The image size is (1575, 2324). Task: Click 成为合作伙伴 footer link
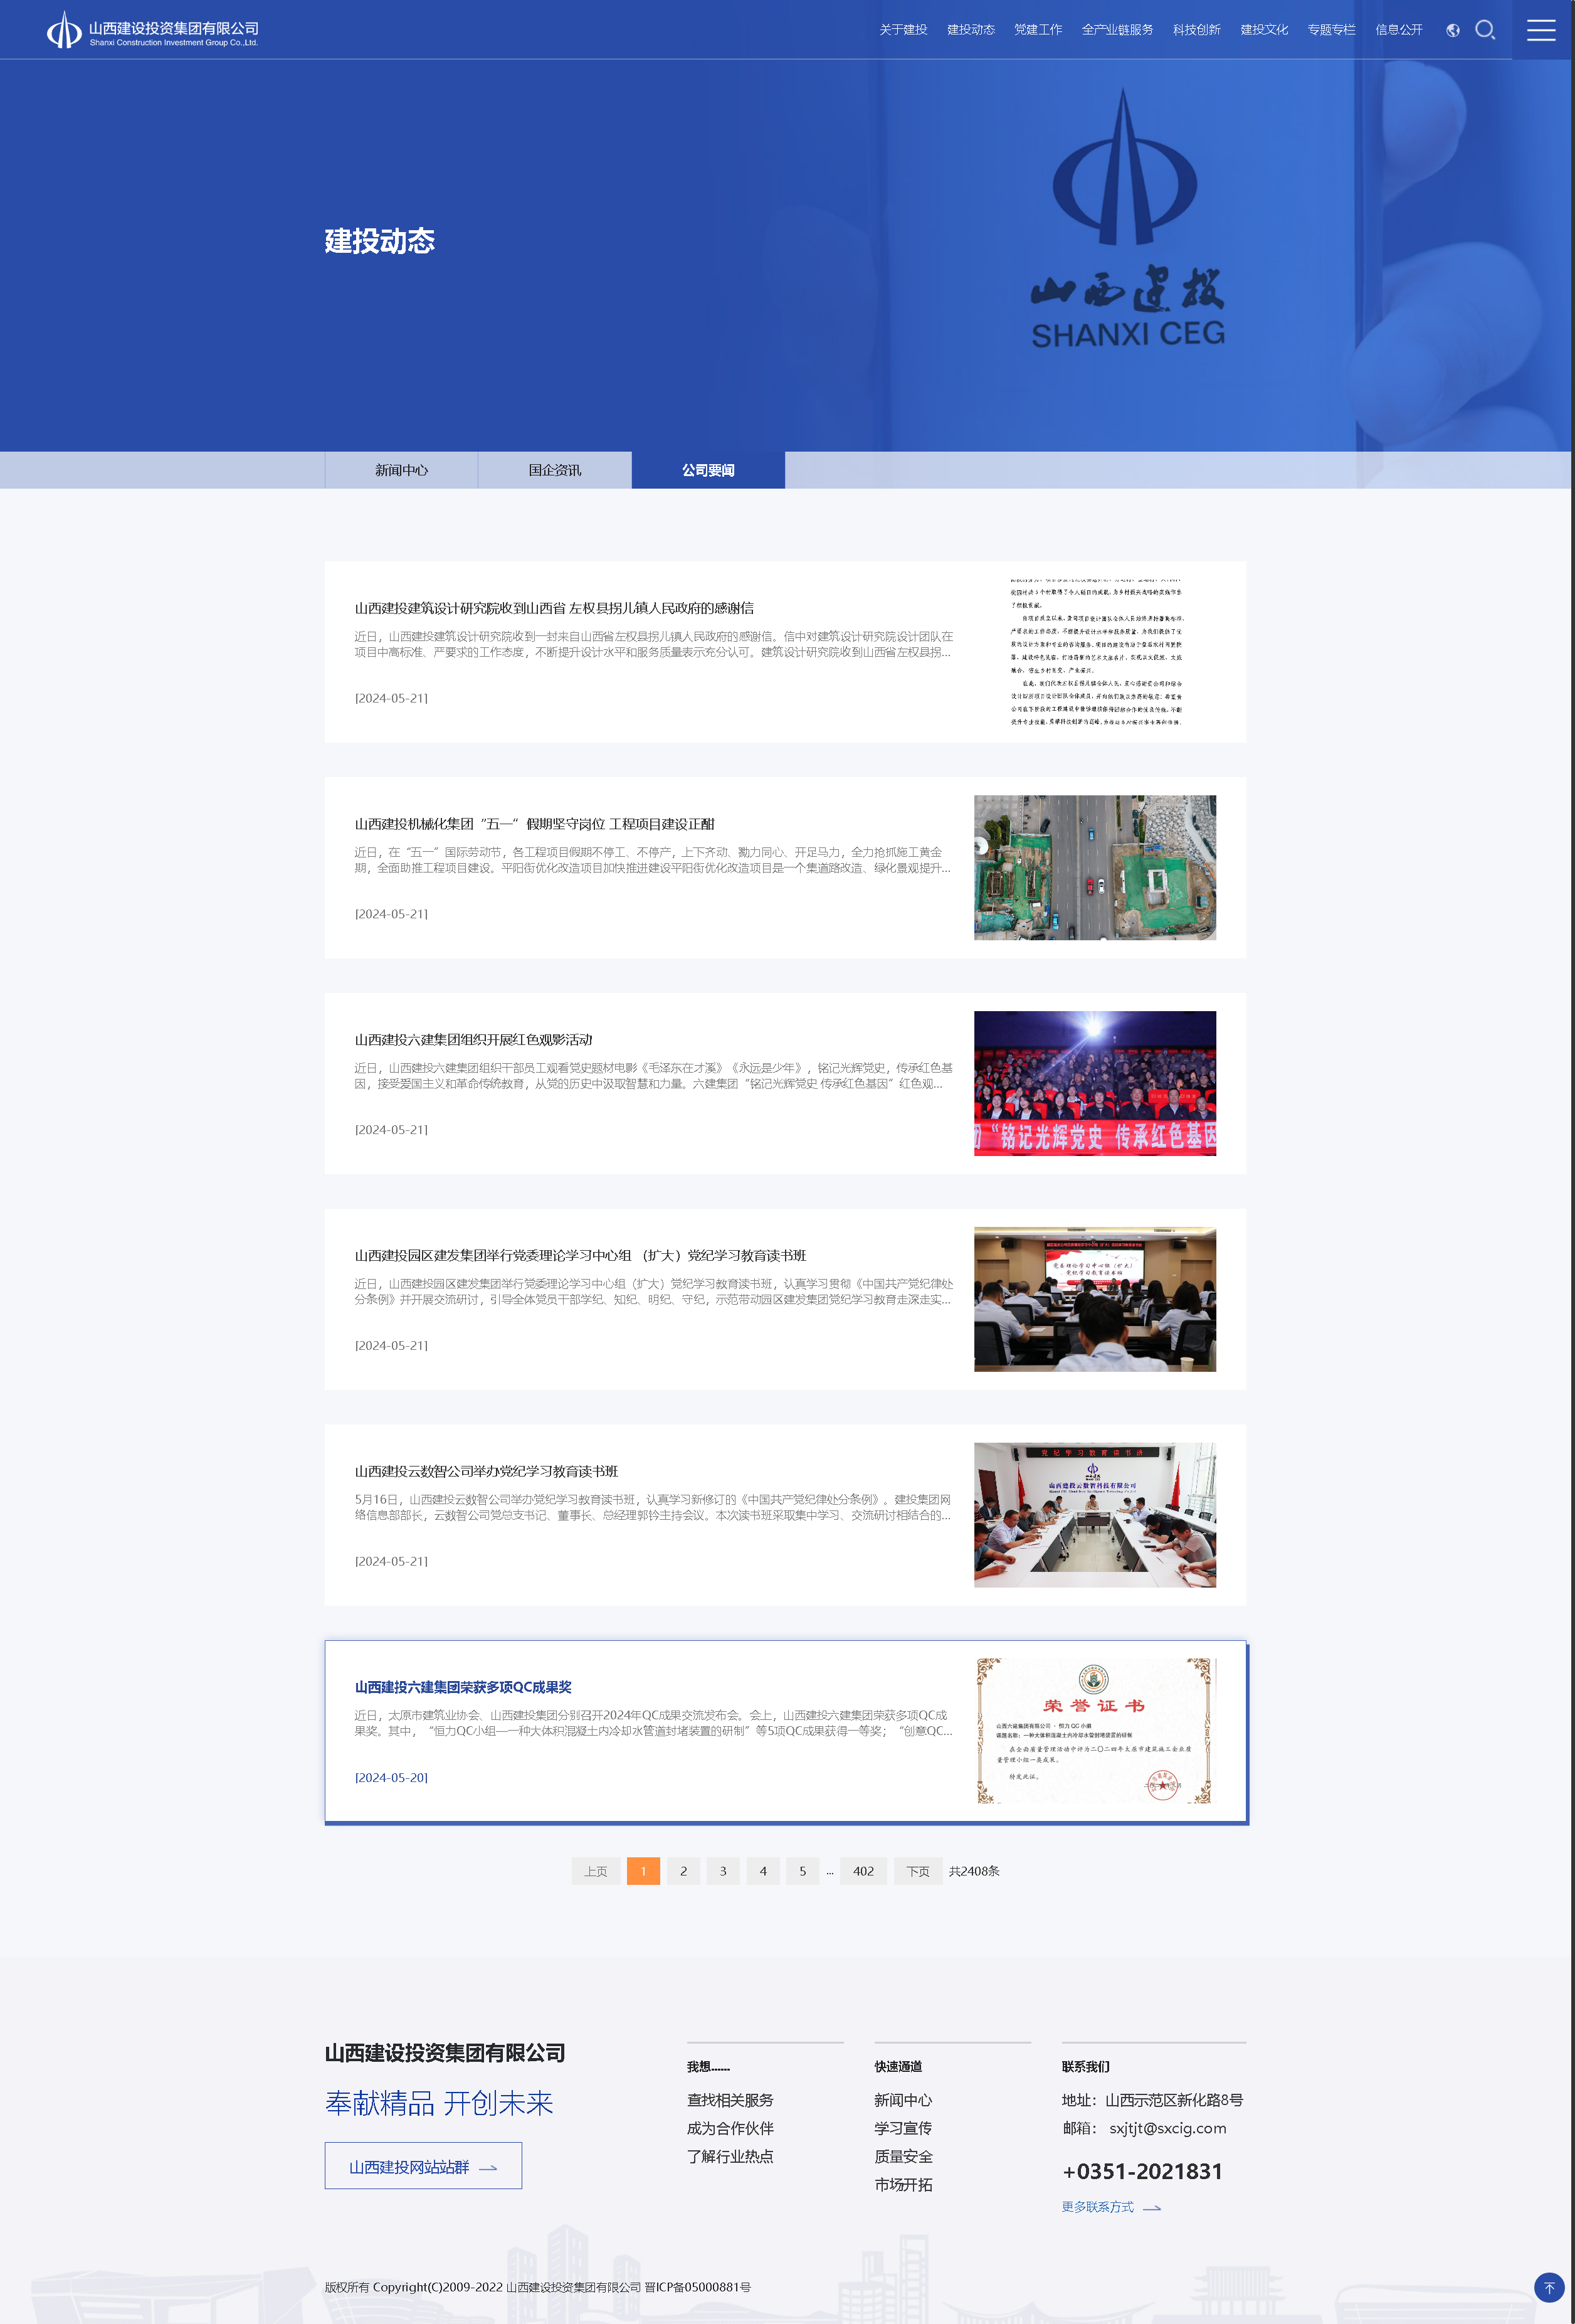[x=730, y=2128]
